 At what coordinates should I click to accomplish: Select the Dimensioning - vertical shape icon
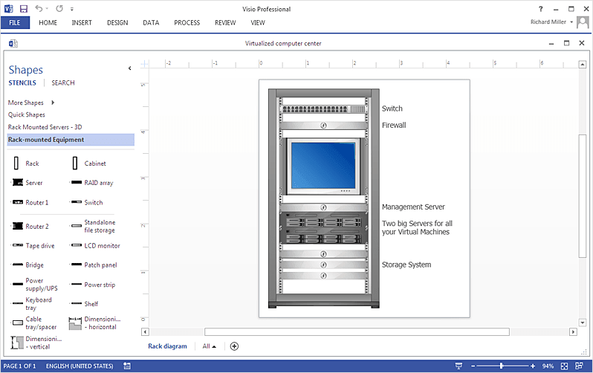16,343
